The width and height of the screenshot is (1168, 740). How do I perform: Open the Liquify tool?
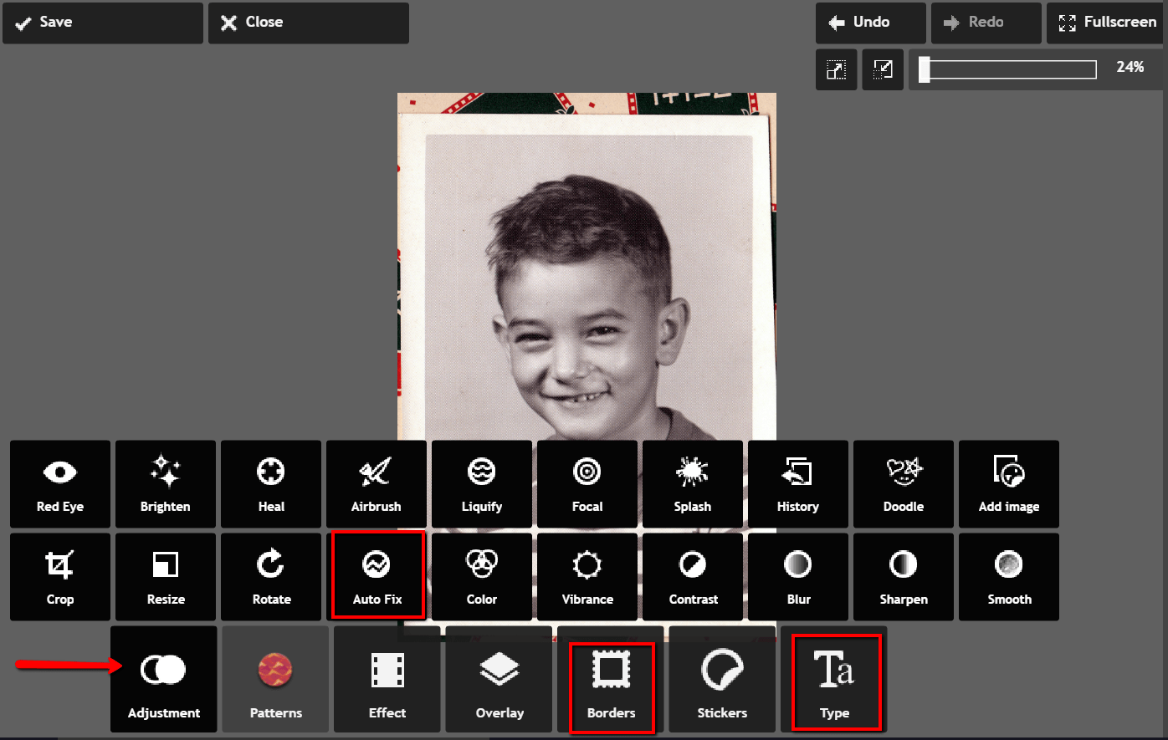481,484
